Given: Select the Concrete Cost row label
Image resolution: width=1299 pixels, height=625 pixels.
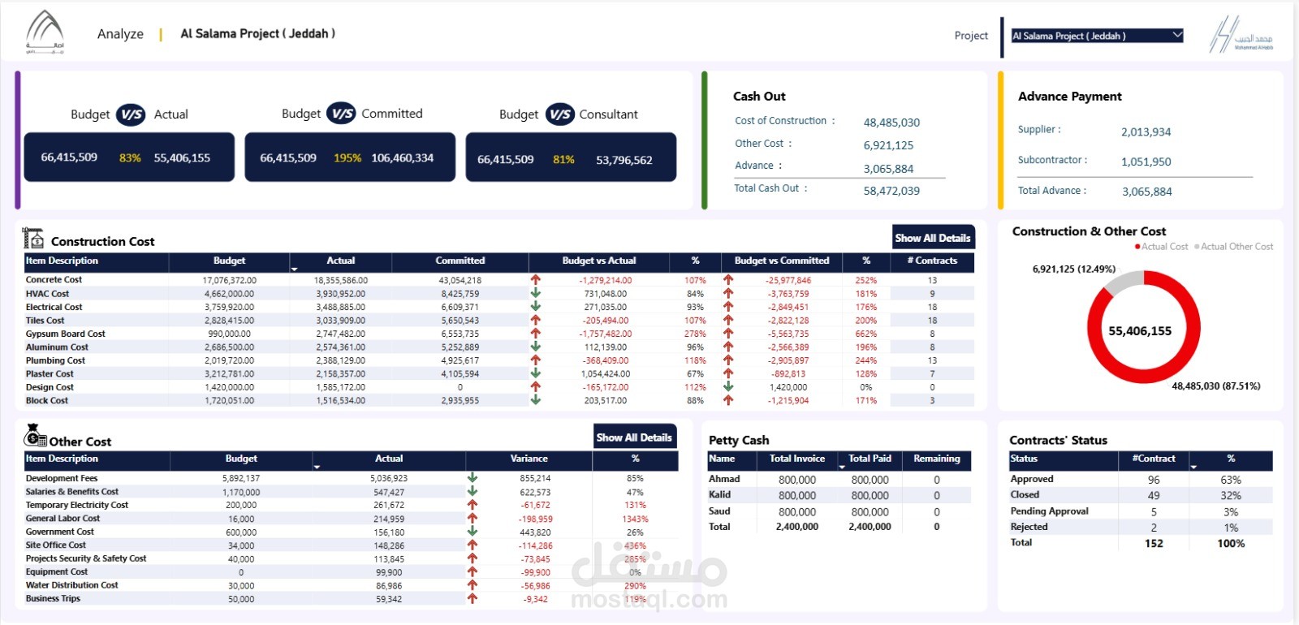Looking at the screenshot, I should (x=54, y=280).
